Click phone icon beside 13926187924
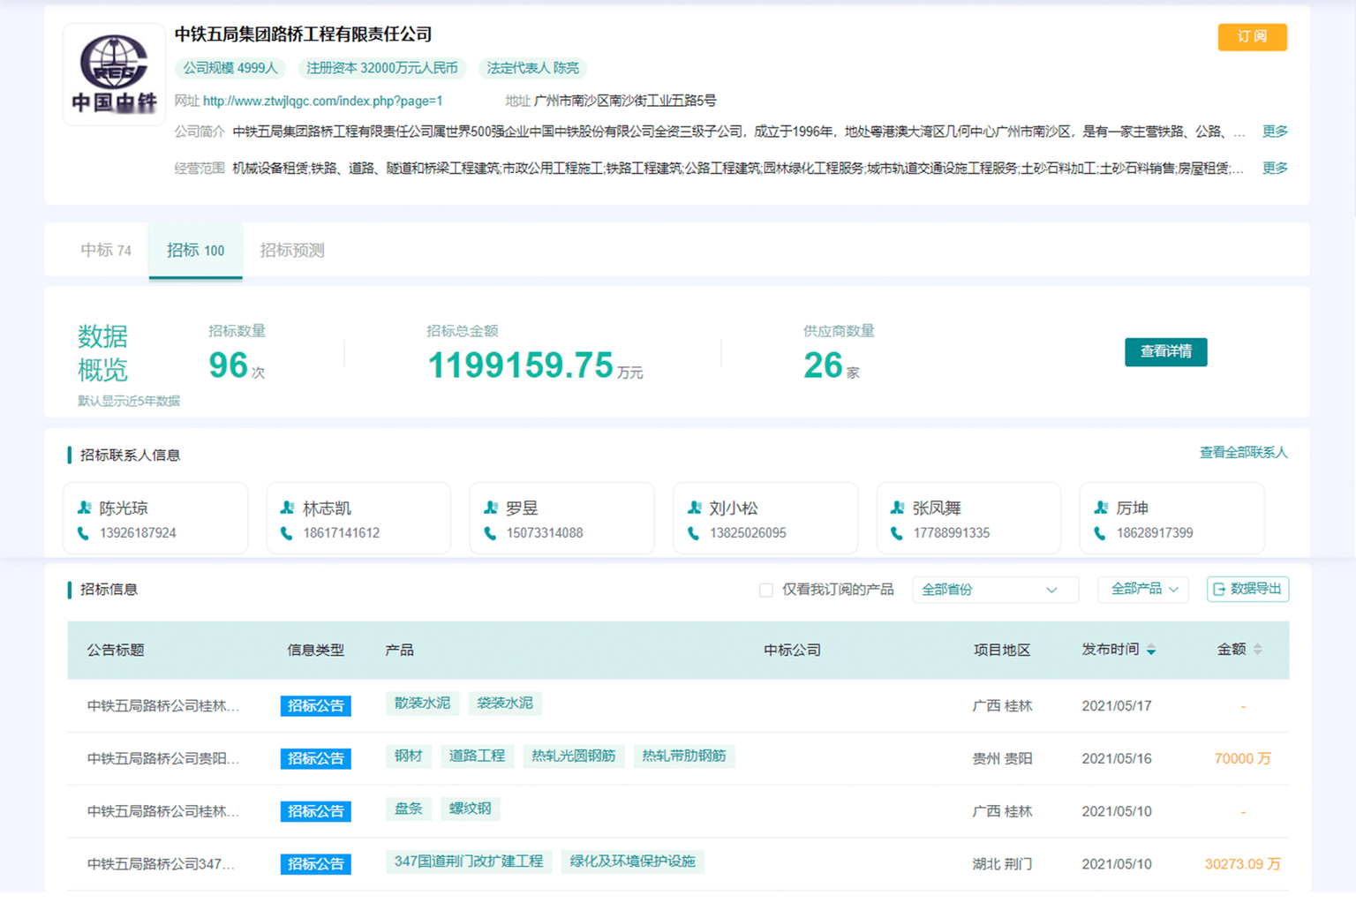Screen dimensions: 1356x903 [x=84, y=533]
